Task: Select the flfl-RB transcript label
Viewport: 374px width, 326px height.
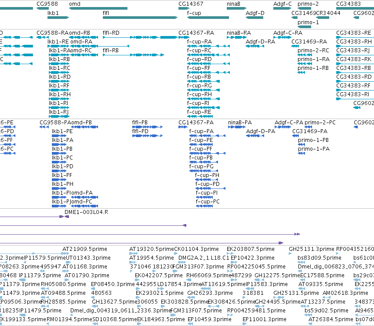Action: (x=110, y=51)
